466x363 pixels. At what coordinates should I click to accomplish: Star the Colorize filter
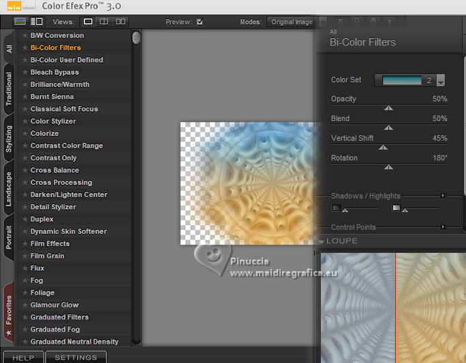click(25, 133)
